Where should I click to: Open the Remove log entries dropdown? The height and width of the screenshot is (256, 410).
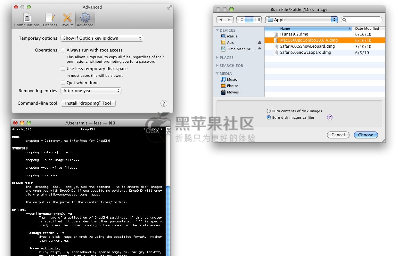[x=91, y=91]
